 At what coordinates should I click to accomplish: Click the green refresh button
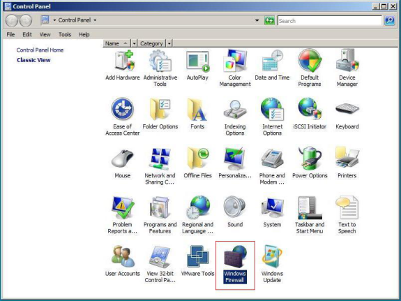point(269,20)
